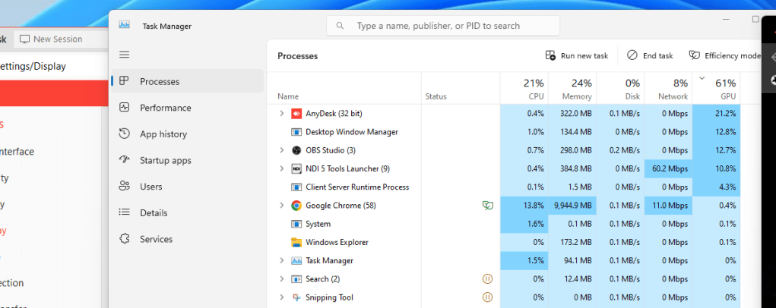This screenshot has height=308, width=776.
Task: Sort processes by the Status column
Action: (461, 88)
